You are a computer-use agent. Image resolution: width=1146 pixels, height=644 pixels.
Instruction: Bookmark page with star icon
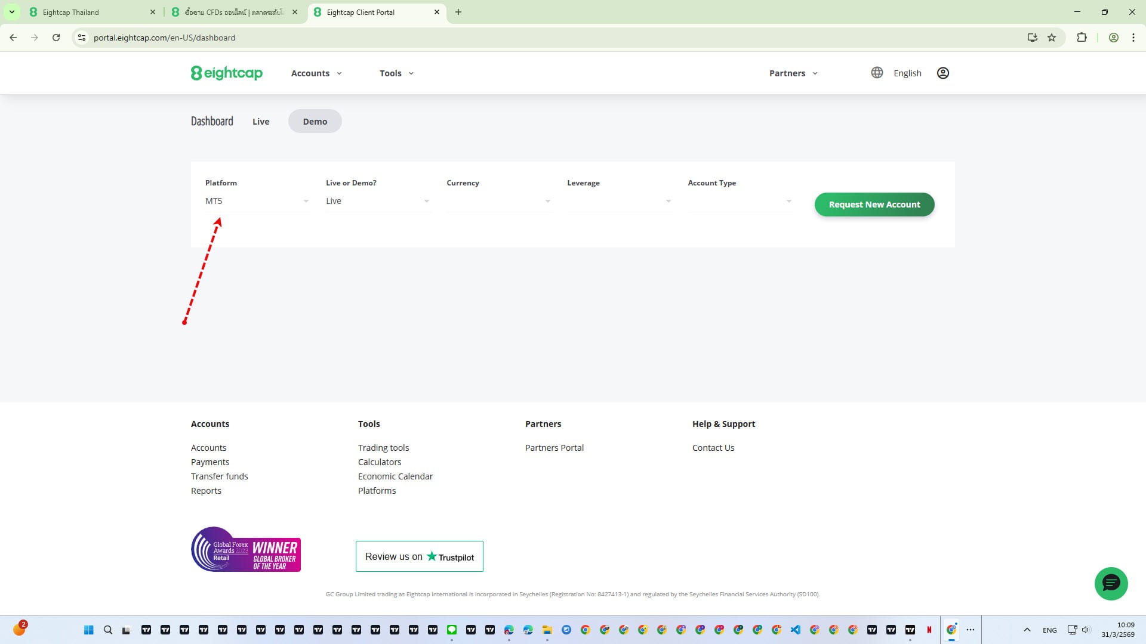pos(1052,38)
